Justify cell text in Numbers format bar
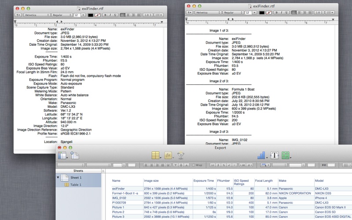352x220 pixels. (x=162, y=165)
